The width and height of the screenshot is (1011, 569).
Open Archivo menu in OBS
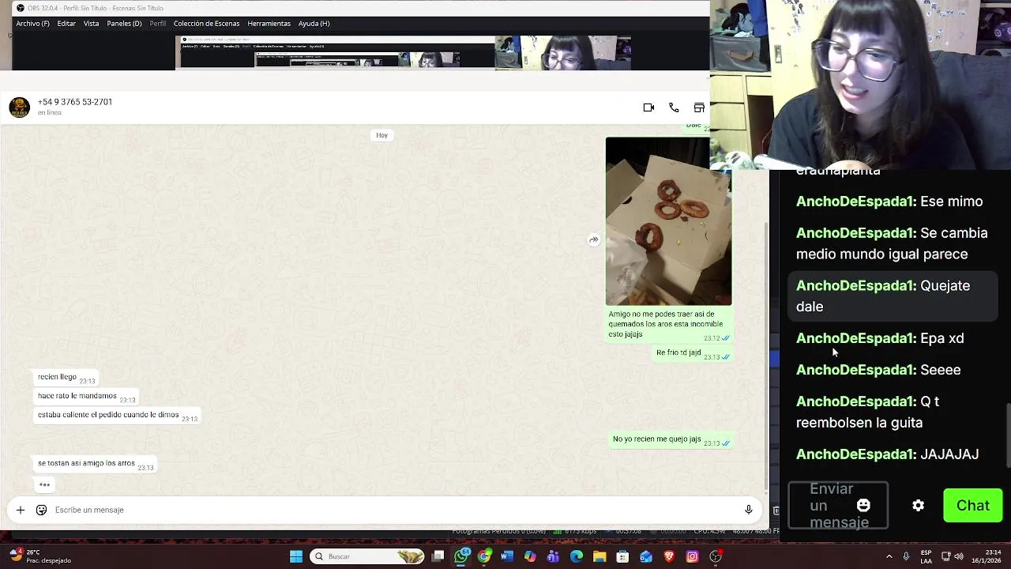tap(32, 24)
